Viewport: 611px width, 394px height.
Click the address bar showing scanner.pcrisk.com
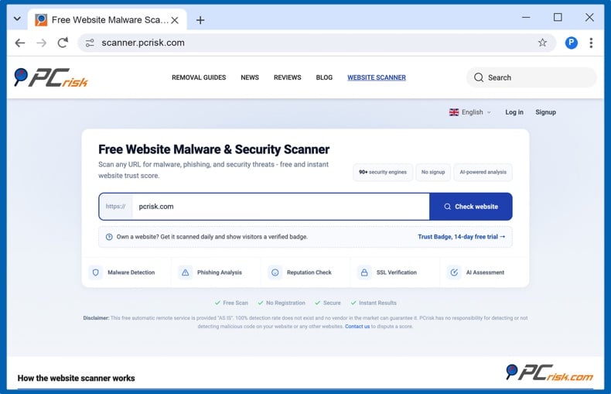[316, 43]
